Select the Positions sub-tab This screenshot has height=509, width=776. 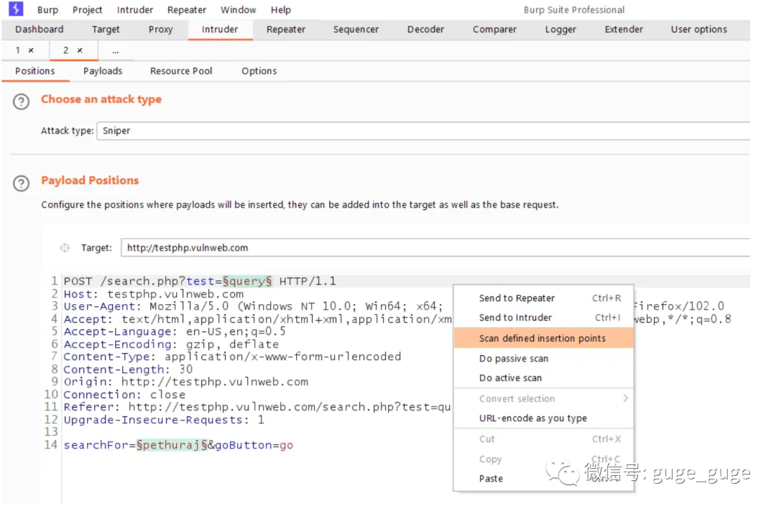[x=34, y=70]
